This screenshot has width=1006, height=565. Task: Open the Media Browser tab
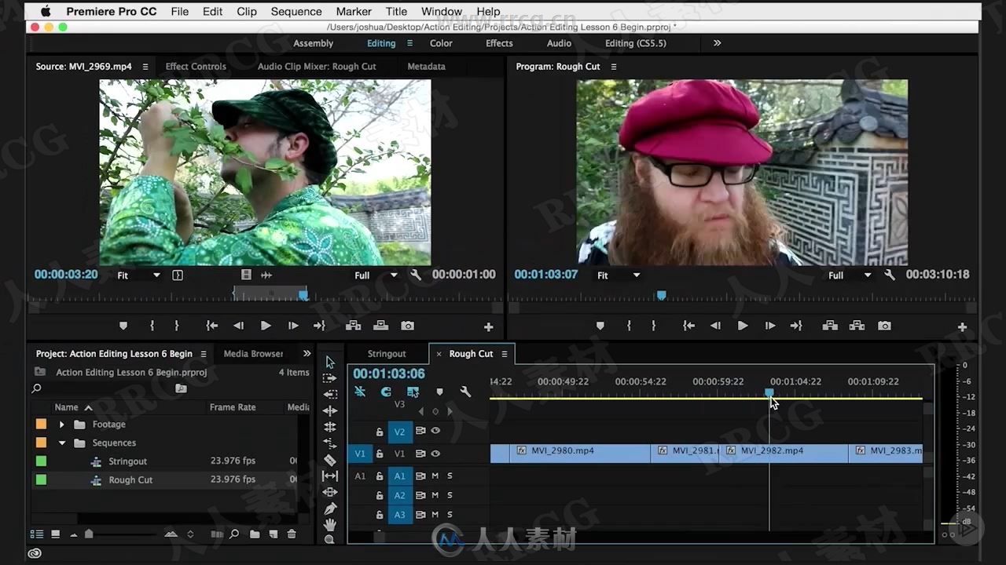[x=253, y=354]
